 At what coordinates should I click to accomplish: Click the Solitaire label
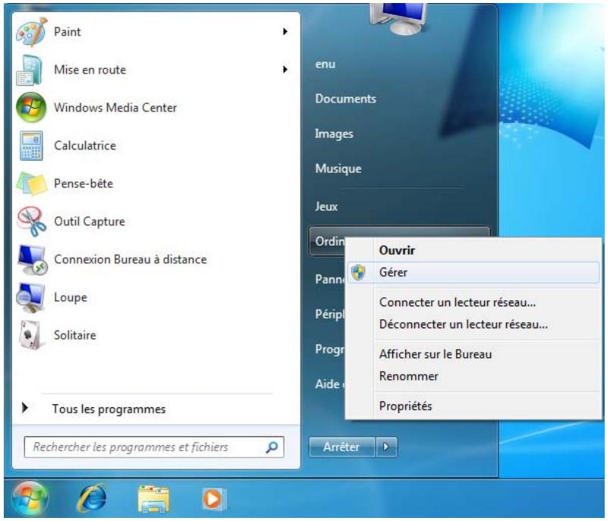point(75,335)
